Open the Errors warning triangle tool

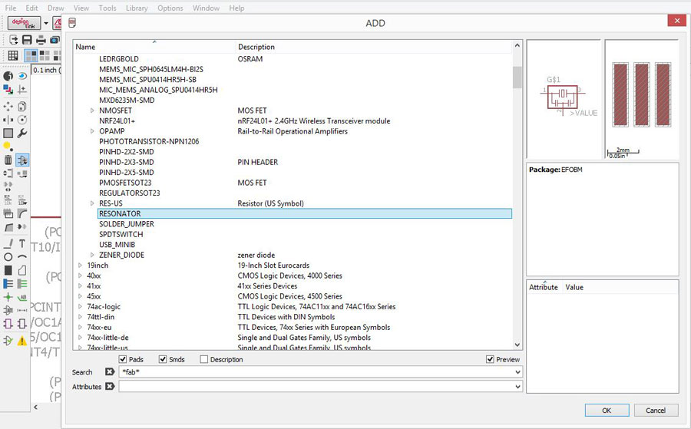(22, 341)
